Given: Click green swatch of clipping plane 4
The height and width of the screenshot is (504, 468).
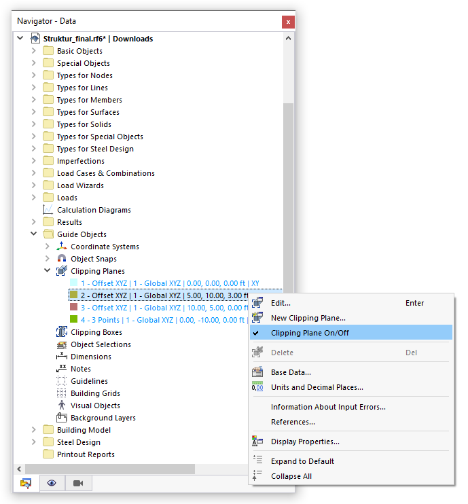Looking at the screenshot, I should 73,319.
